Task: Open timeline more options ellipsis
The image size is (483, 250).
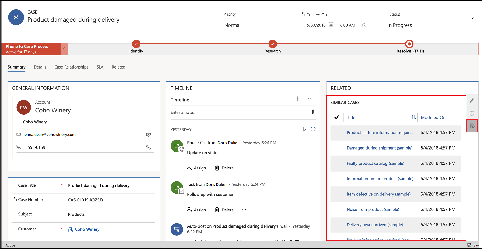Action: coord(310,99)
